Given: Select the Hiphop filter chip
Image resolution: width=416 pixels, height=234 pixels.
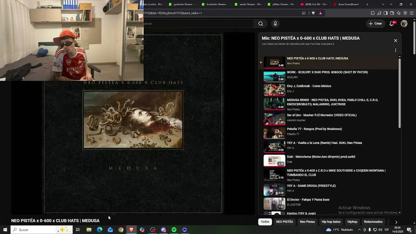Looking at the screenshot, I should [x=352, y=222].
